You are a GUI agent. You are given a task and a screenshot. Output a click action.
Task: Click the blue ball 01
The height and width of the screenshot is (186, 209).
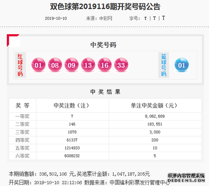tap(182, 65)
